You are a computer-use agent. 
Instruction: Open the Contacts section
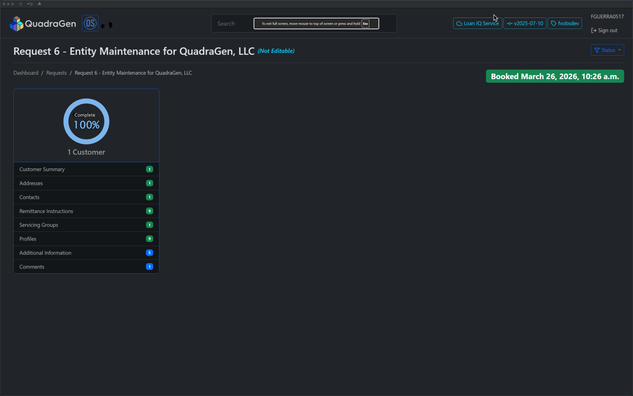tap(86, 197)
